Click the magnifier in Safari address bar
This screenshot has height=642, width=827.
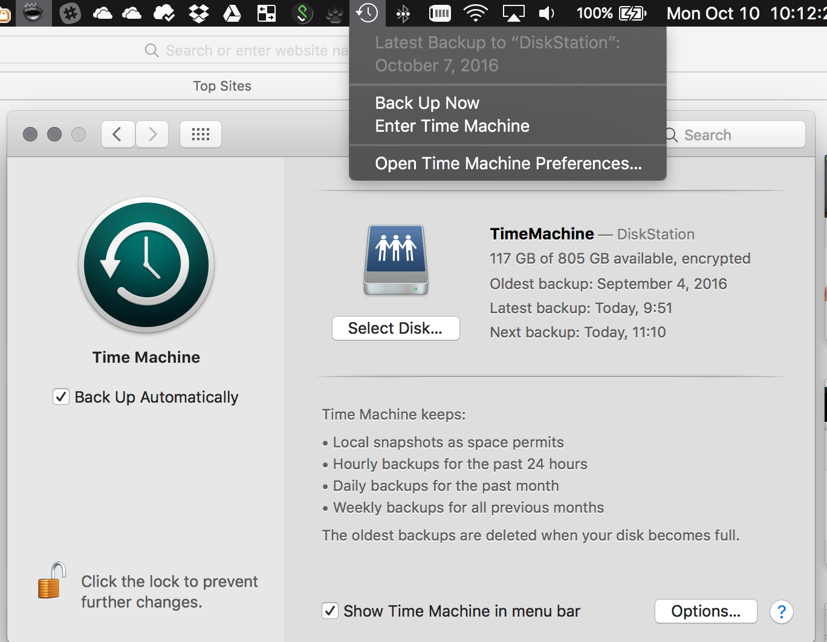click(x=152, y=50)
